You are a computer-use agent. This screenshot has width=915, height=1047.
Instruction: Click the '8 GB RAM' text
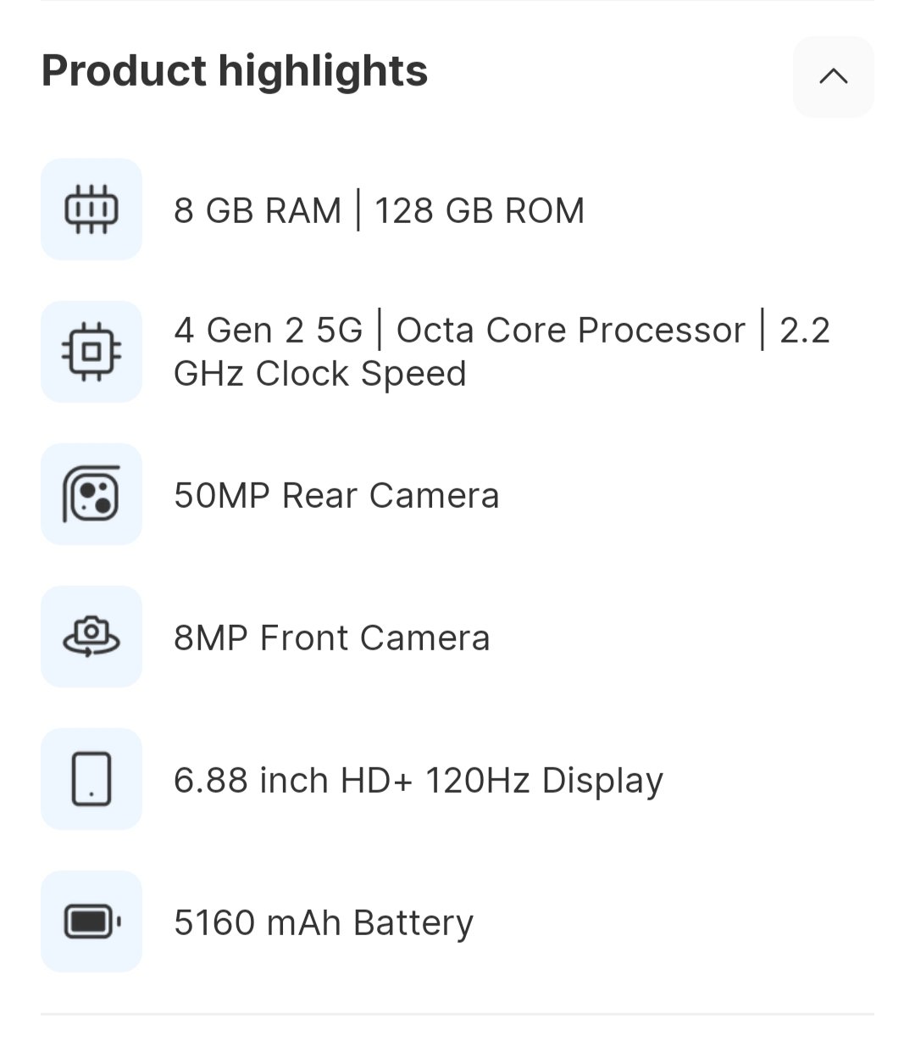257,210
